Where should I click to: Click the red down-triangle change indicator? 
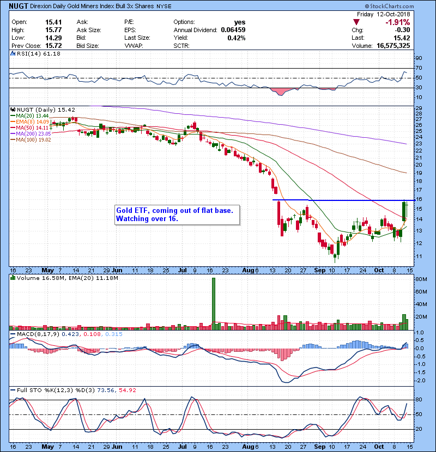click(356, 22)
